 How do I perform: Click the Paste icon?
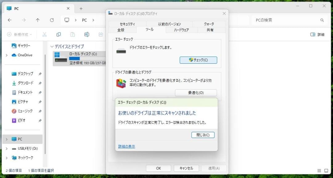(x=73, y=34)
